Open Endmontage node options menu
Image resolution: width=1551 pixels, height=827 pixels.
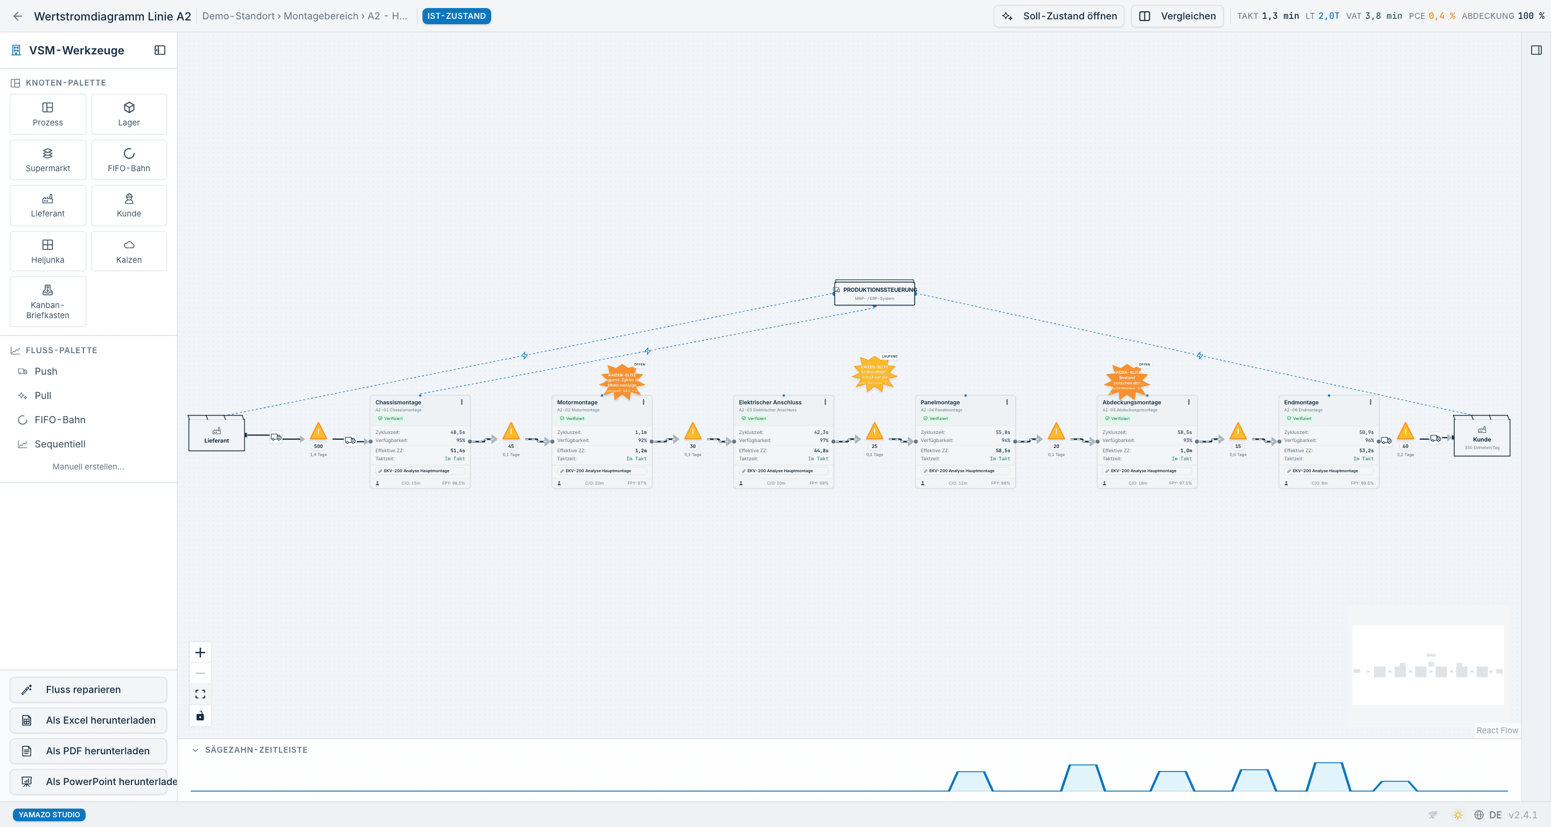(x=1371, y=403)
